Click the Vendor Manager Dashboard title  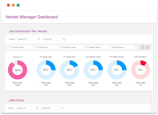click(32, 17)
